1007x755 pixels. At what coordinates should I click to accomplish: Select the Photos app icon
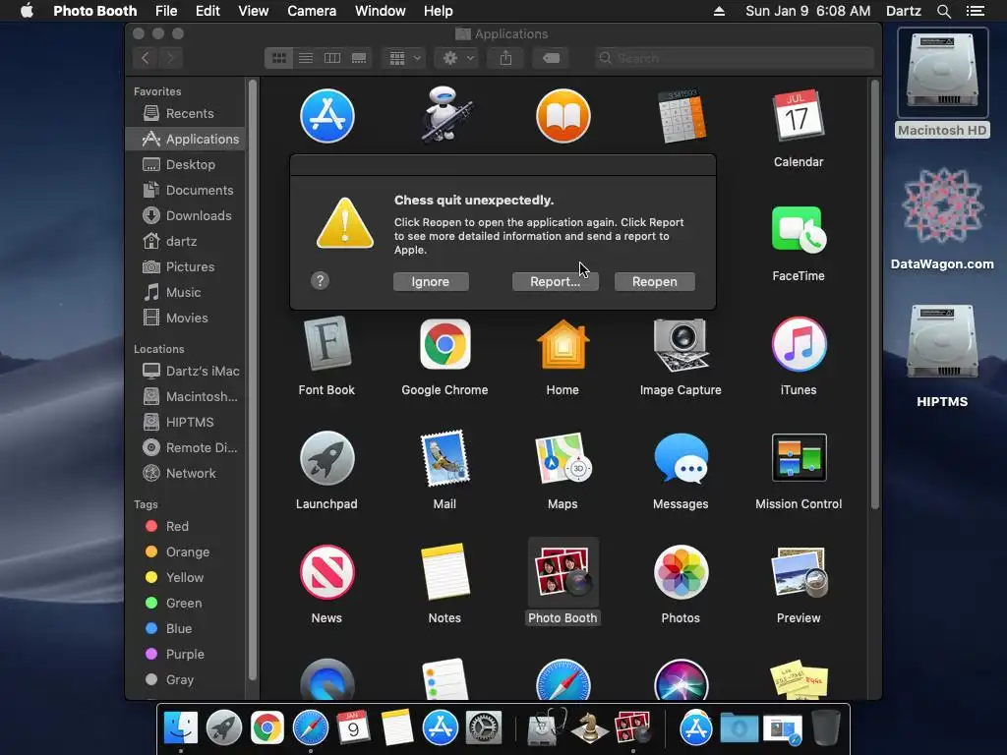(x=681, y=572)
